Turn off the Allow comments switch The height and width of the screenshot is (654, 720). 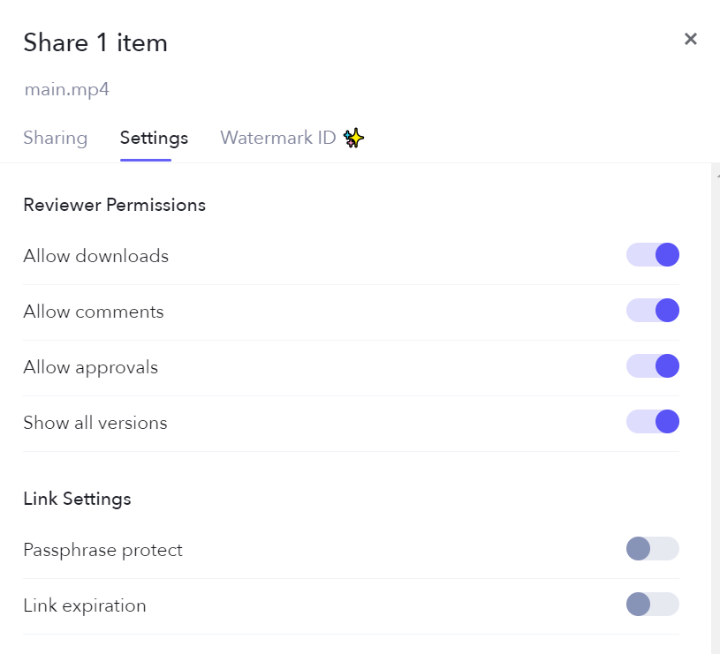pyautogui.click(x=653, y=311)
